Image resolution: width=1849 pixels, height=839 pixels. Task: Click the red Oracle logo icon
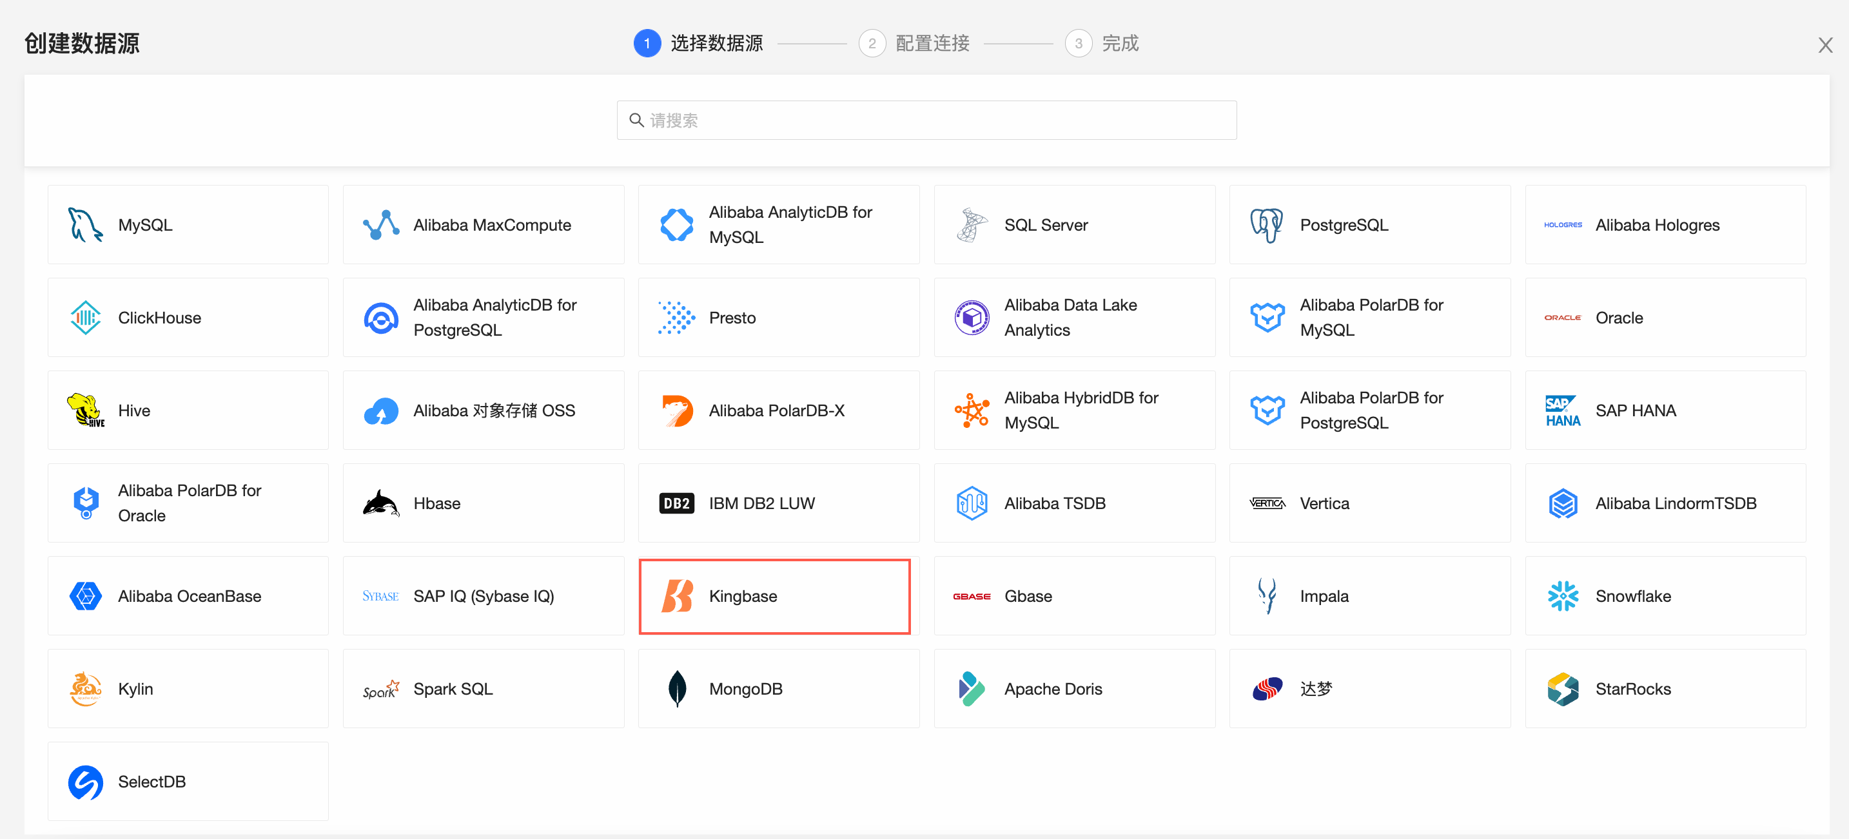1563,317
